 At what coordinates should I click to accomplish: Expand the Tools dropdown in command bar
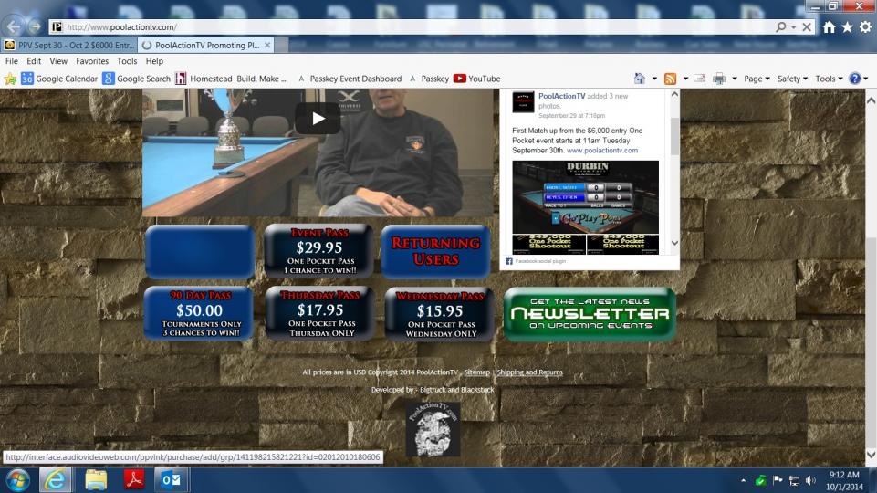click(x=829, y=79)
